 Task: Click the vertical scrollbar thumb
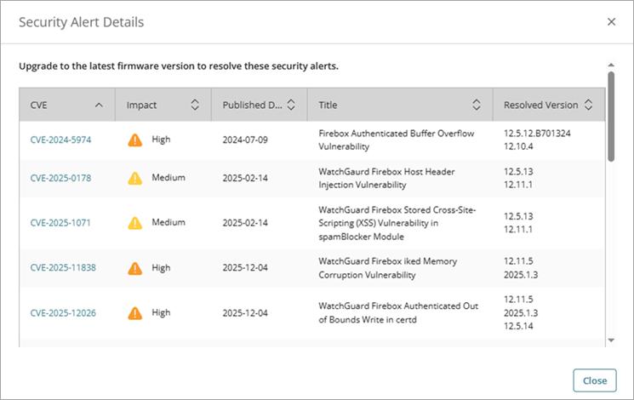(611, 117)
